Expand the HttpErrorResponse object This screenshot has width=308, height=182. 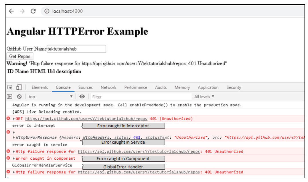(x=14, y=138)
